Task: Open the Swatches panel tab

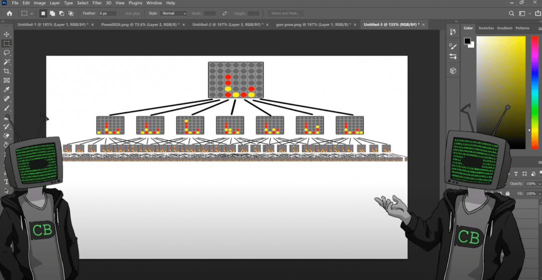Action: [x=486, y=28]
